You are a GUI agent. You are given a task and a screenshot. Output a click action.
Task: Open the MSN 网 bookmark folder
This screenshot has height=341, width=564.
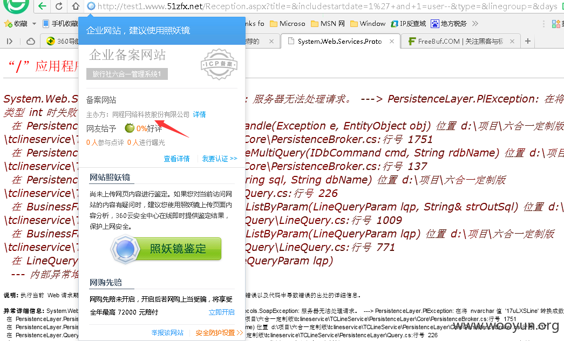point(328,24)
